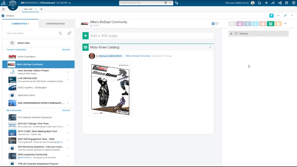Open the conversation bubble icon in the community header
Image resolution: width=297 pixels, height=167 pixels.
click(x=217, y=24)
